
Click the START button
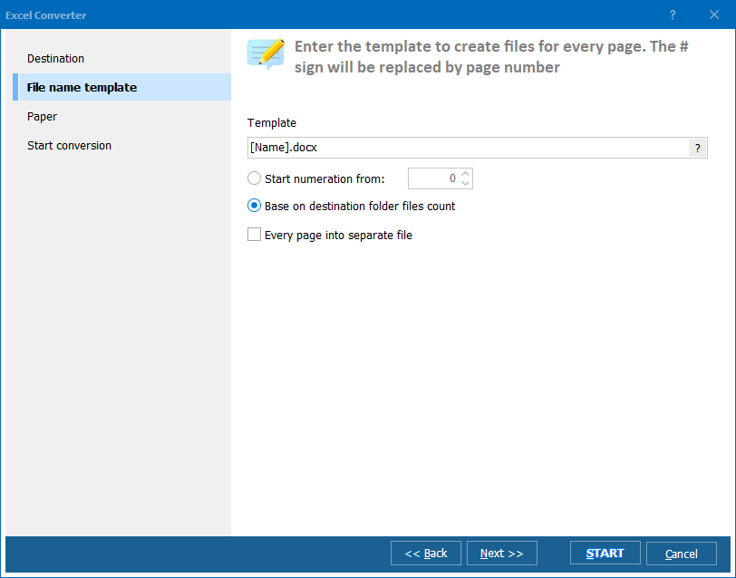pyautogui.click(x=605, y=554)
